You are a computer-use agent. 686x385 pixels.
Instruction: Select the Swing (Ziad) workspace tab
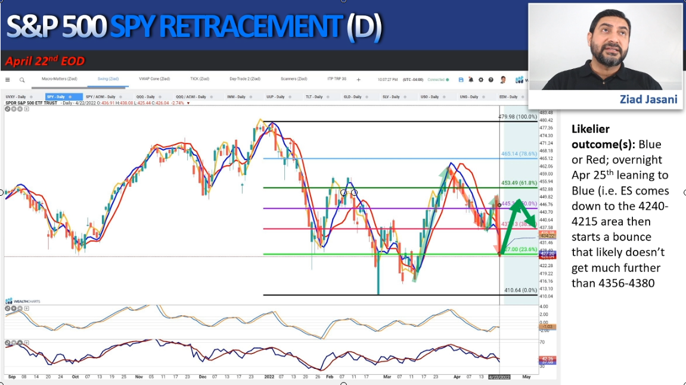[x=108, y=79]
